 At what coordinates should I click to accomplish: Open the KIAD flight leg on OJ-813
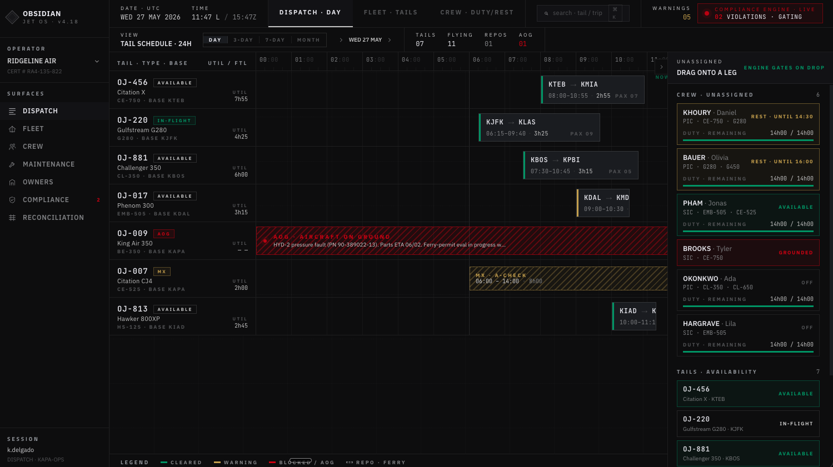click(x=634, y=317)
